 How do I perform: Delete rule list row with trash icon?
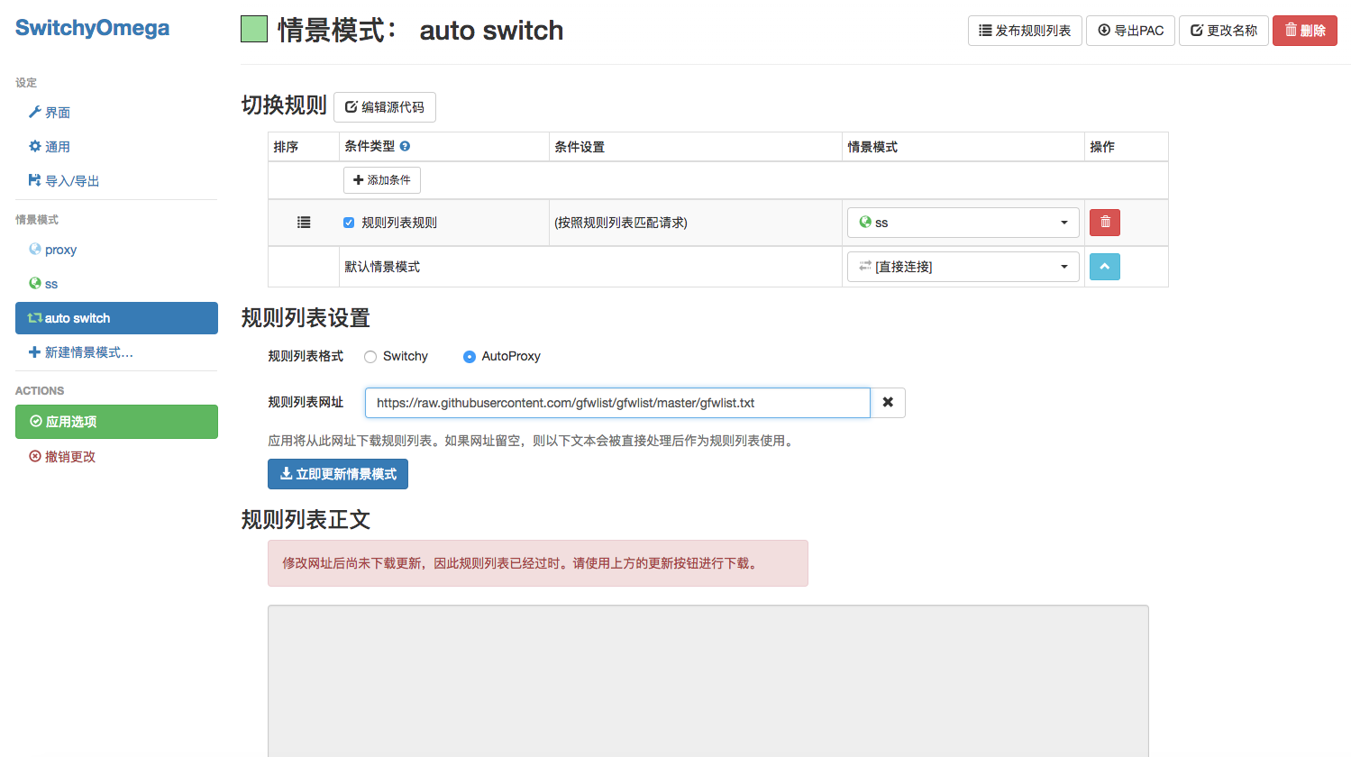tap(1105, 223)
